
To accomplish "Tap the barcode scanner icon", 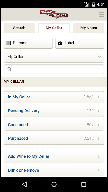I will (x=9, y=43).
